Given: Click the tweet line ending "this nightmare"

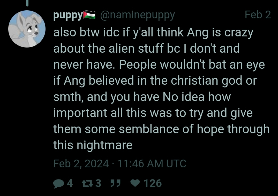Looking at the screenshot, I should 93,145.
